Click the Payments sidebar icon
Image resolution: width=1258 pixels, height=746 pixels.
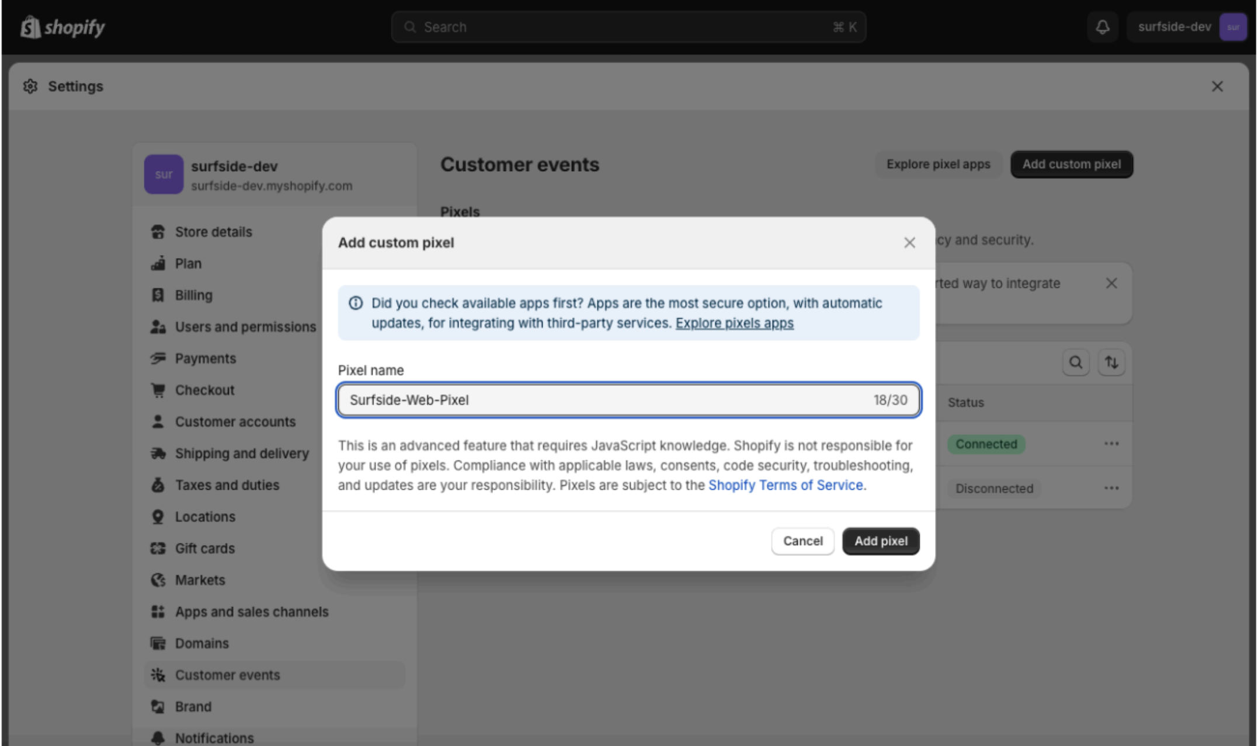tap(158, 358)
